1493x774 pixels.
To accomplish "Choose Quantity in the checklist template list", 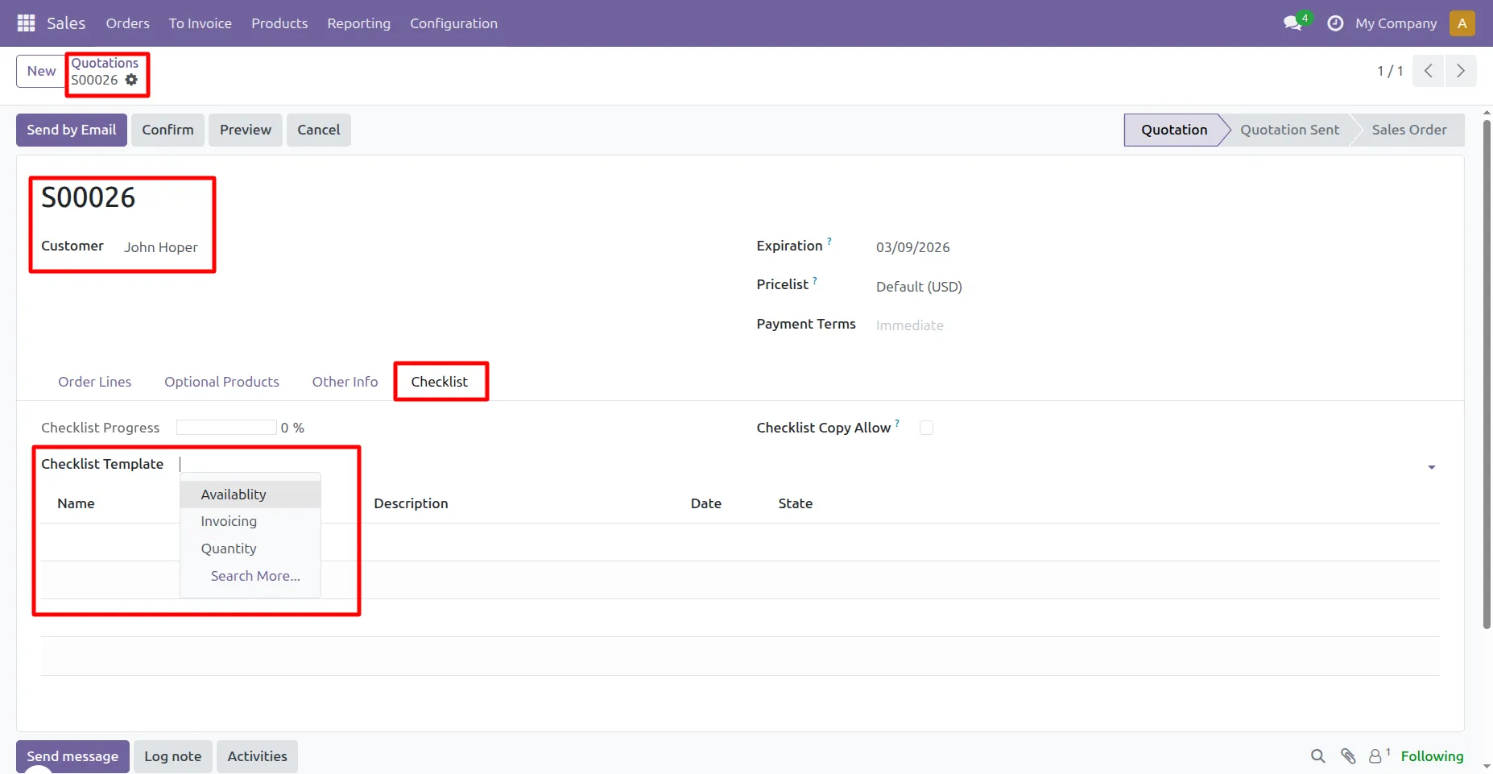I will [229, 548].
